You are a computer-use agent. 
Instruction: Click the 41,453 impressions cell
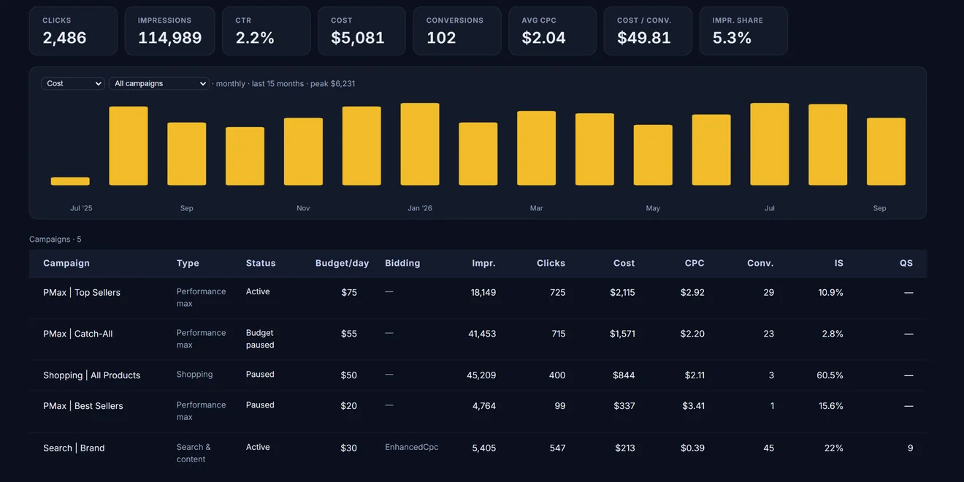click(x=482, y=334)
